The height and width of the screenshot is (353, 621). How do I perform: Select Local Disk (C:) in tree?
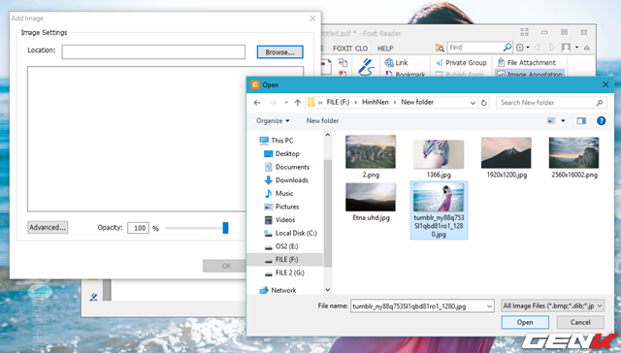pyautogui.click(x=290, y=233)
